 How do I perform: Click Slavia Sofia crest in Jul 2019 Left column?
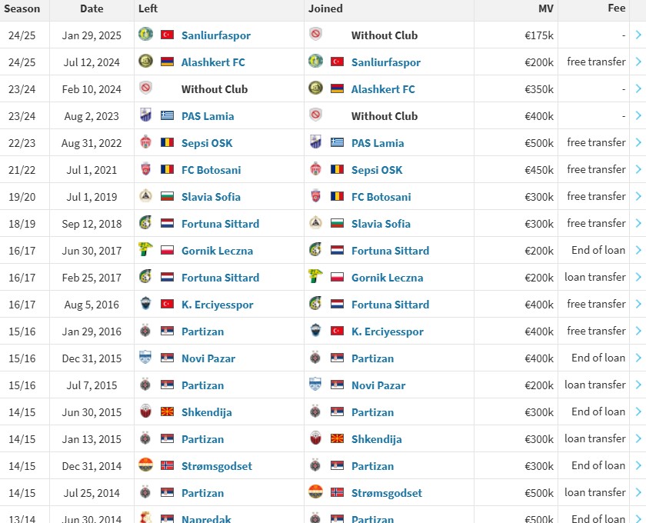(145, 196)
